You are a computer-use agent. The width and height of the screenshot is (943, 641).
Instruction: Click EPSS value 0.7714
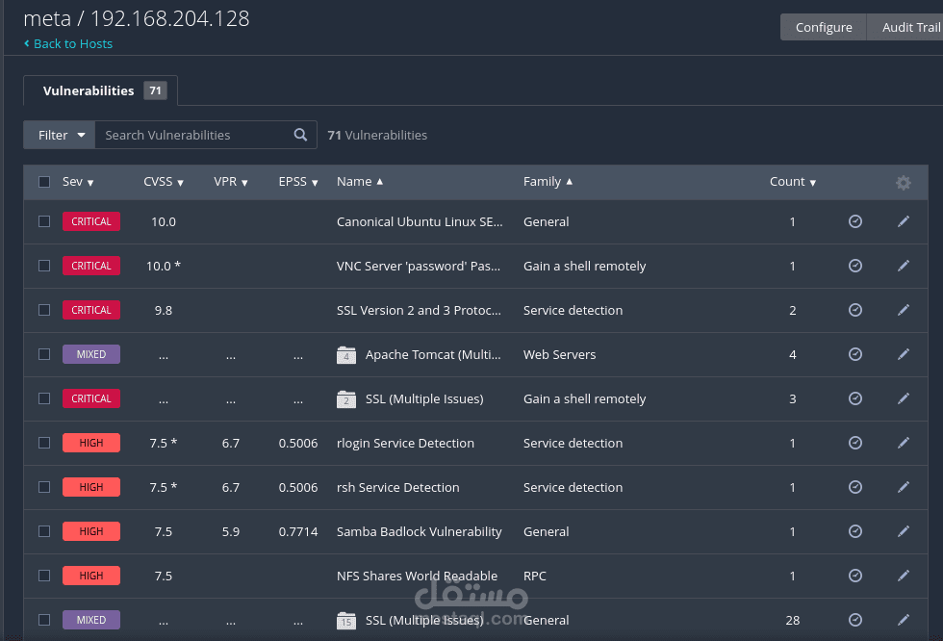(x=297, y=531)
